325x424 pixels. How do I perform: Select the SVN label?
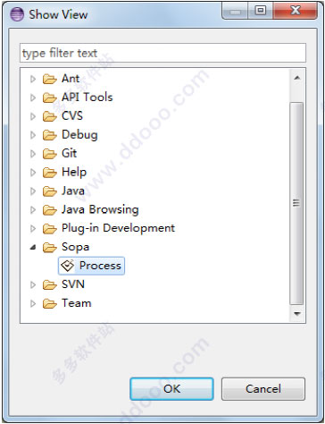coord(73,284)
